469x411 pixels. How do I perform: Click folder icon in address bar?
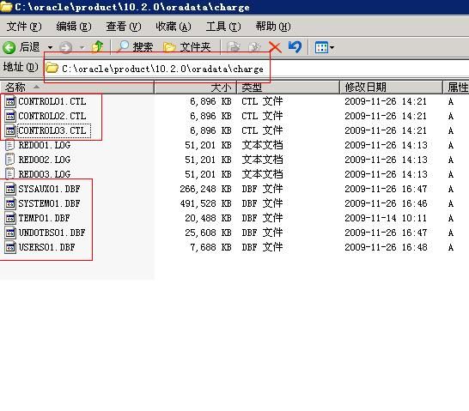[x=52, y=68]
